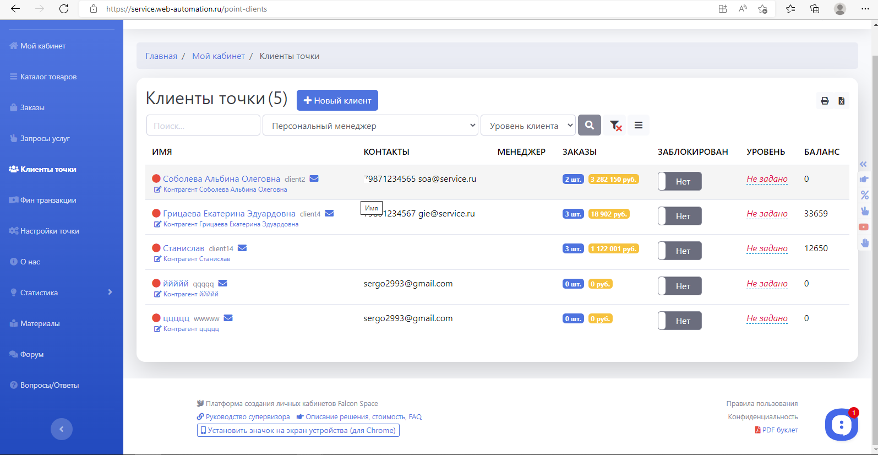Click the print icon above the table
Screen dimensions: 878x455
pyautogui.click(x=825, y=101)
